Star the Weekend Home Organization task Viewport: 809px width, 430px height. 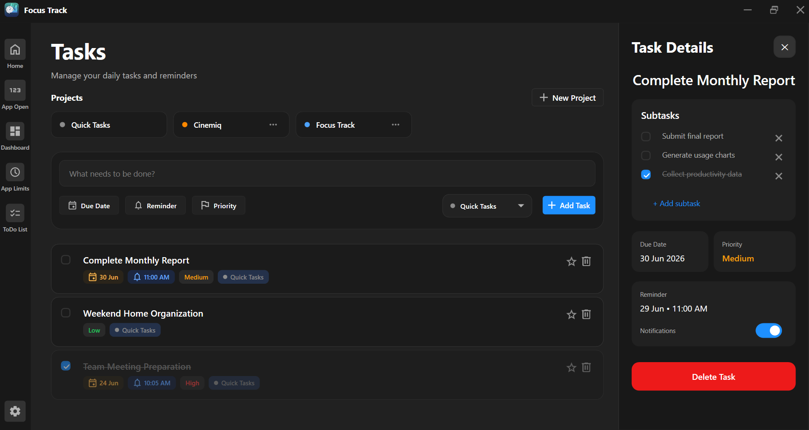pyautogui.click(x=571, y=314)
